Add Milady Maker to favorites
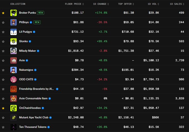189x132 pixels. pos(3,51)
